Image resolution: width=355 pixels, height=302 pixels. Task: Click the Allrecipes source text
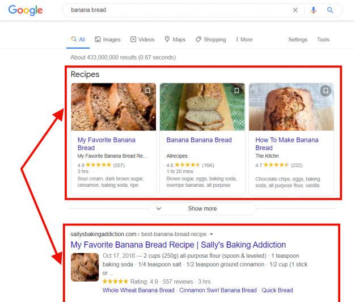coord(177,156)
